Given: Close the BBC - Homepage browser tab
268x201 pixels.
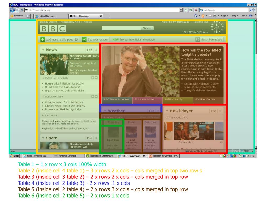Looking at the screenshot, I should point(101,16).
